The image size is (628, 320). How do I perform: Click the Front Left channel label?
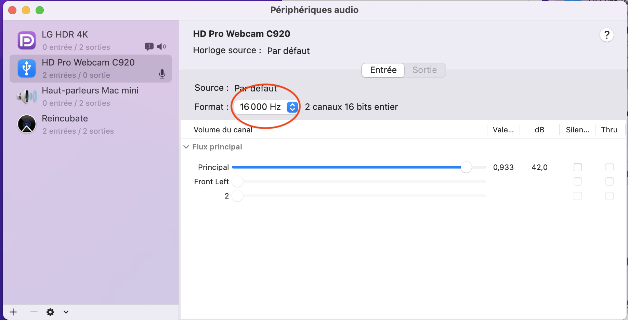pyautogui.click(x=211, y=181)
